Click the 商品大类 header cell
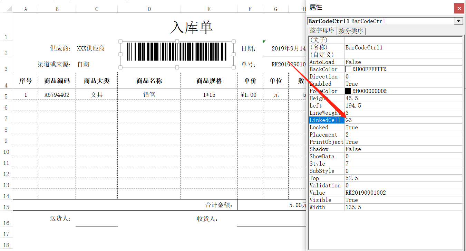 click(x=97, y=81)
